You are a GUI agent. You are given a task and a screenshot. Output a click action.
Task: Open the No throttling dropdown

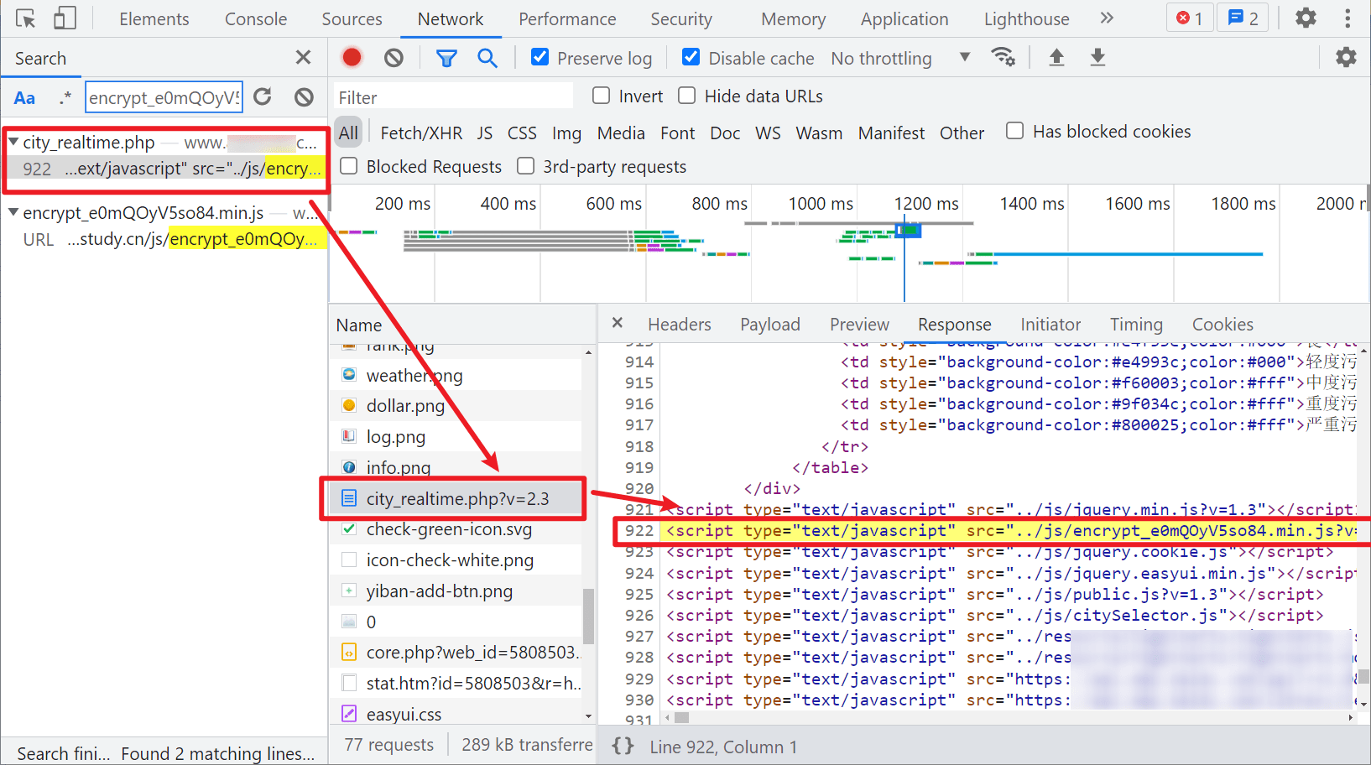tap(900, 58)
